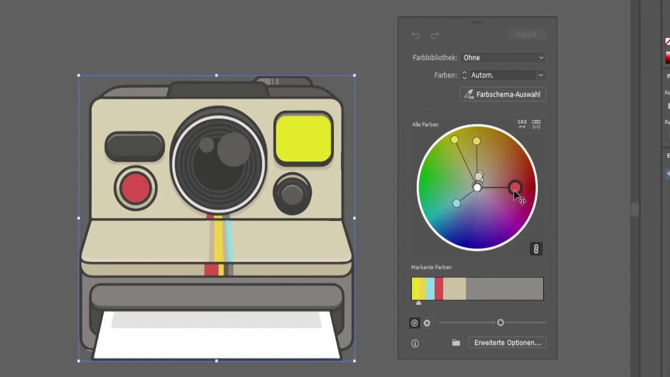670x377 pixels.
Task: Click the undo arrow in recolor panel
Action: coord(416,35)
